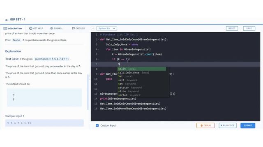263x147 pixels.
Task: Toggle the Custom Input checkbox
Action: click(97, 125)
